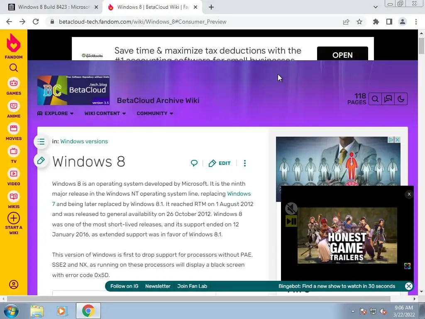Click the EDIT button beside title
425x319 pixels.
point(220,163)
